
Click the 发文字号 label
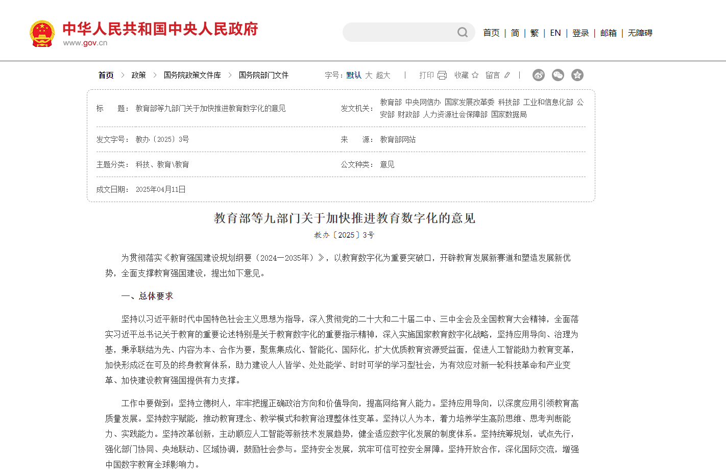pos(112,139)
